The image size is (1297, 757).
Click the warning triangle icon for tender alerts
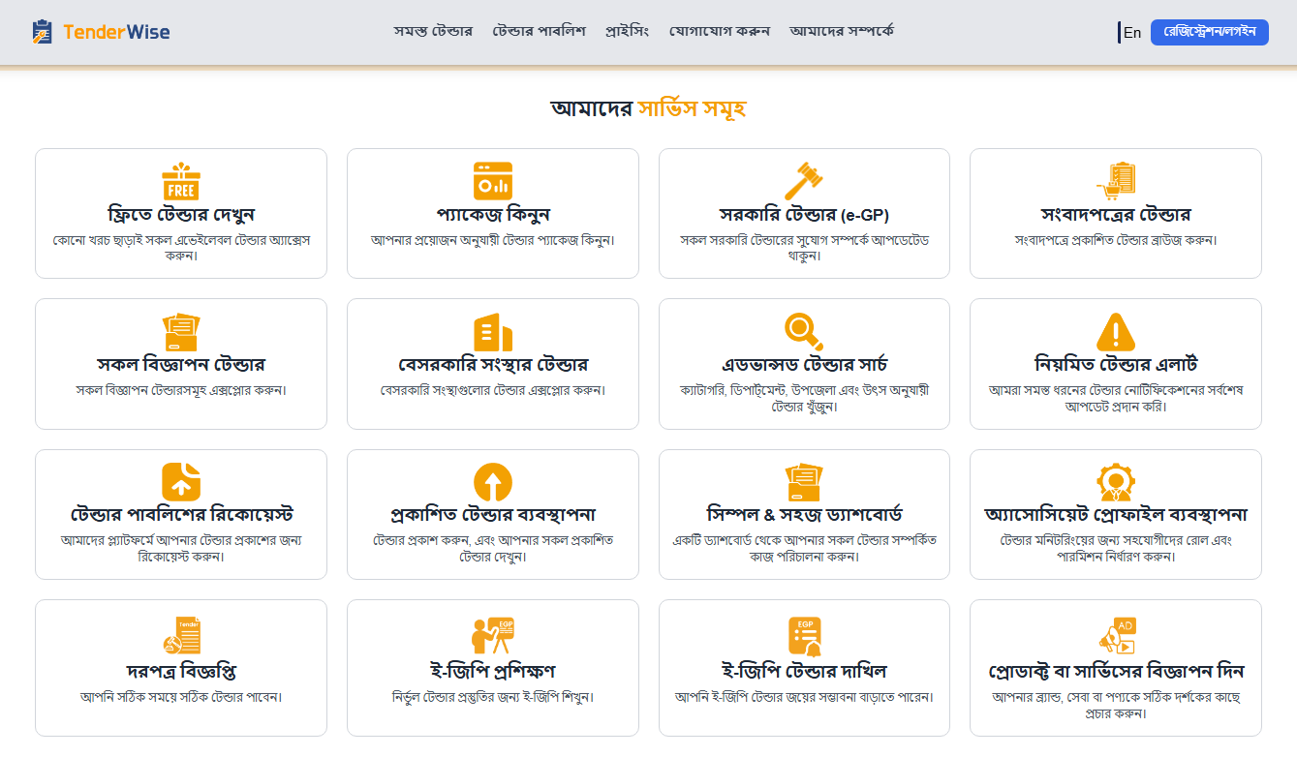click(1115, 331)
